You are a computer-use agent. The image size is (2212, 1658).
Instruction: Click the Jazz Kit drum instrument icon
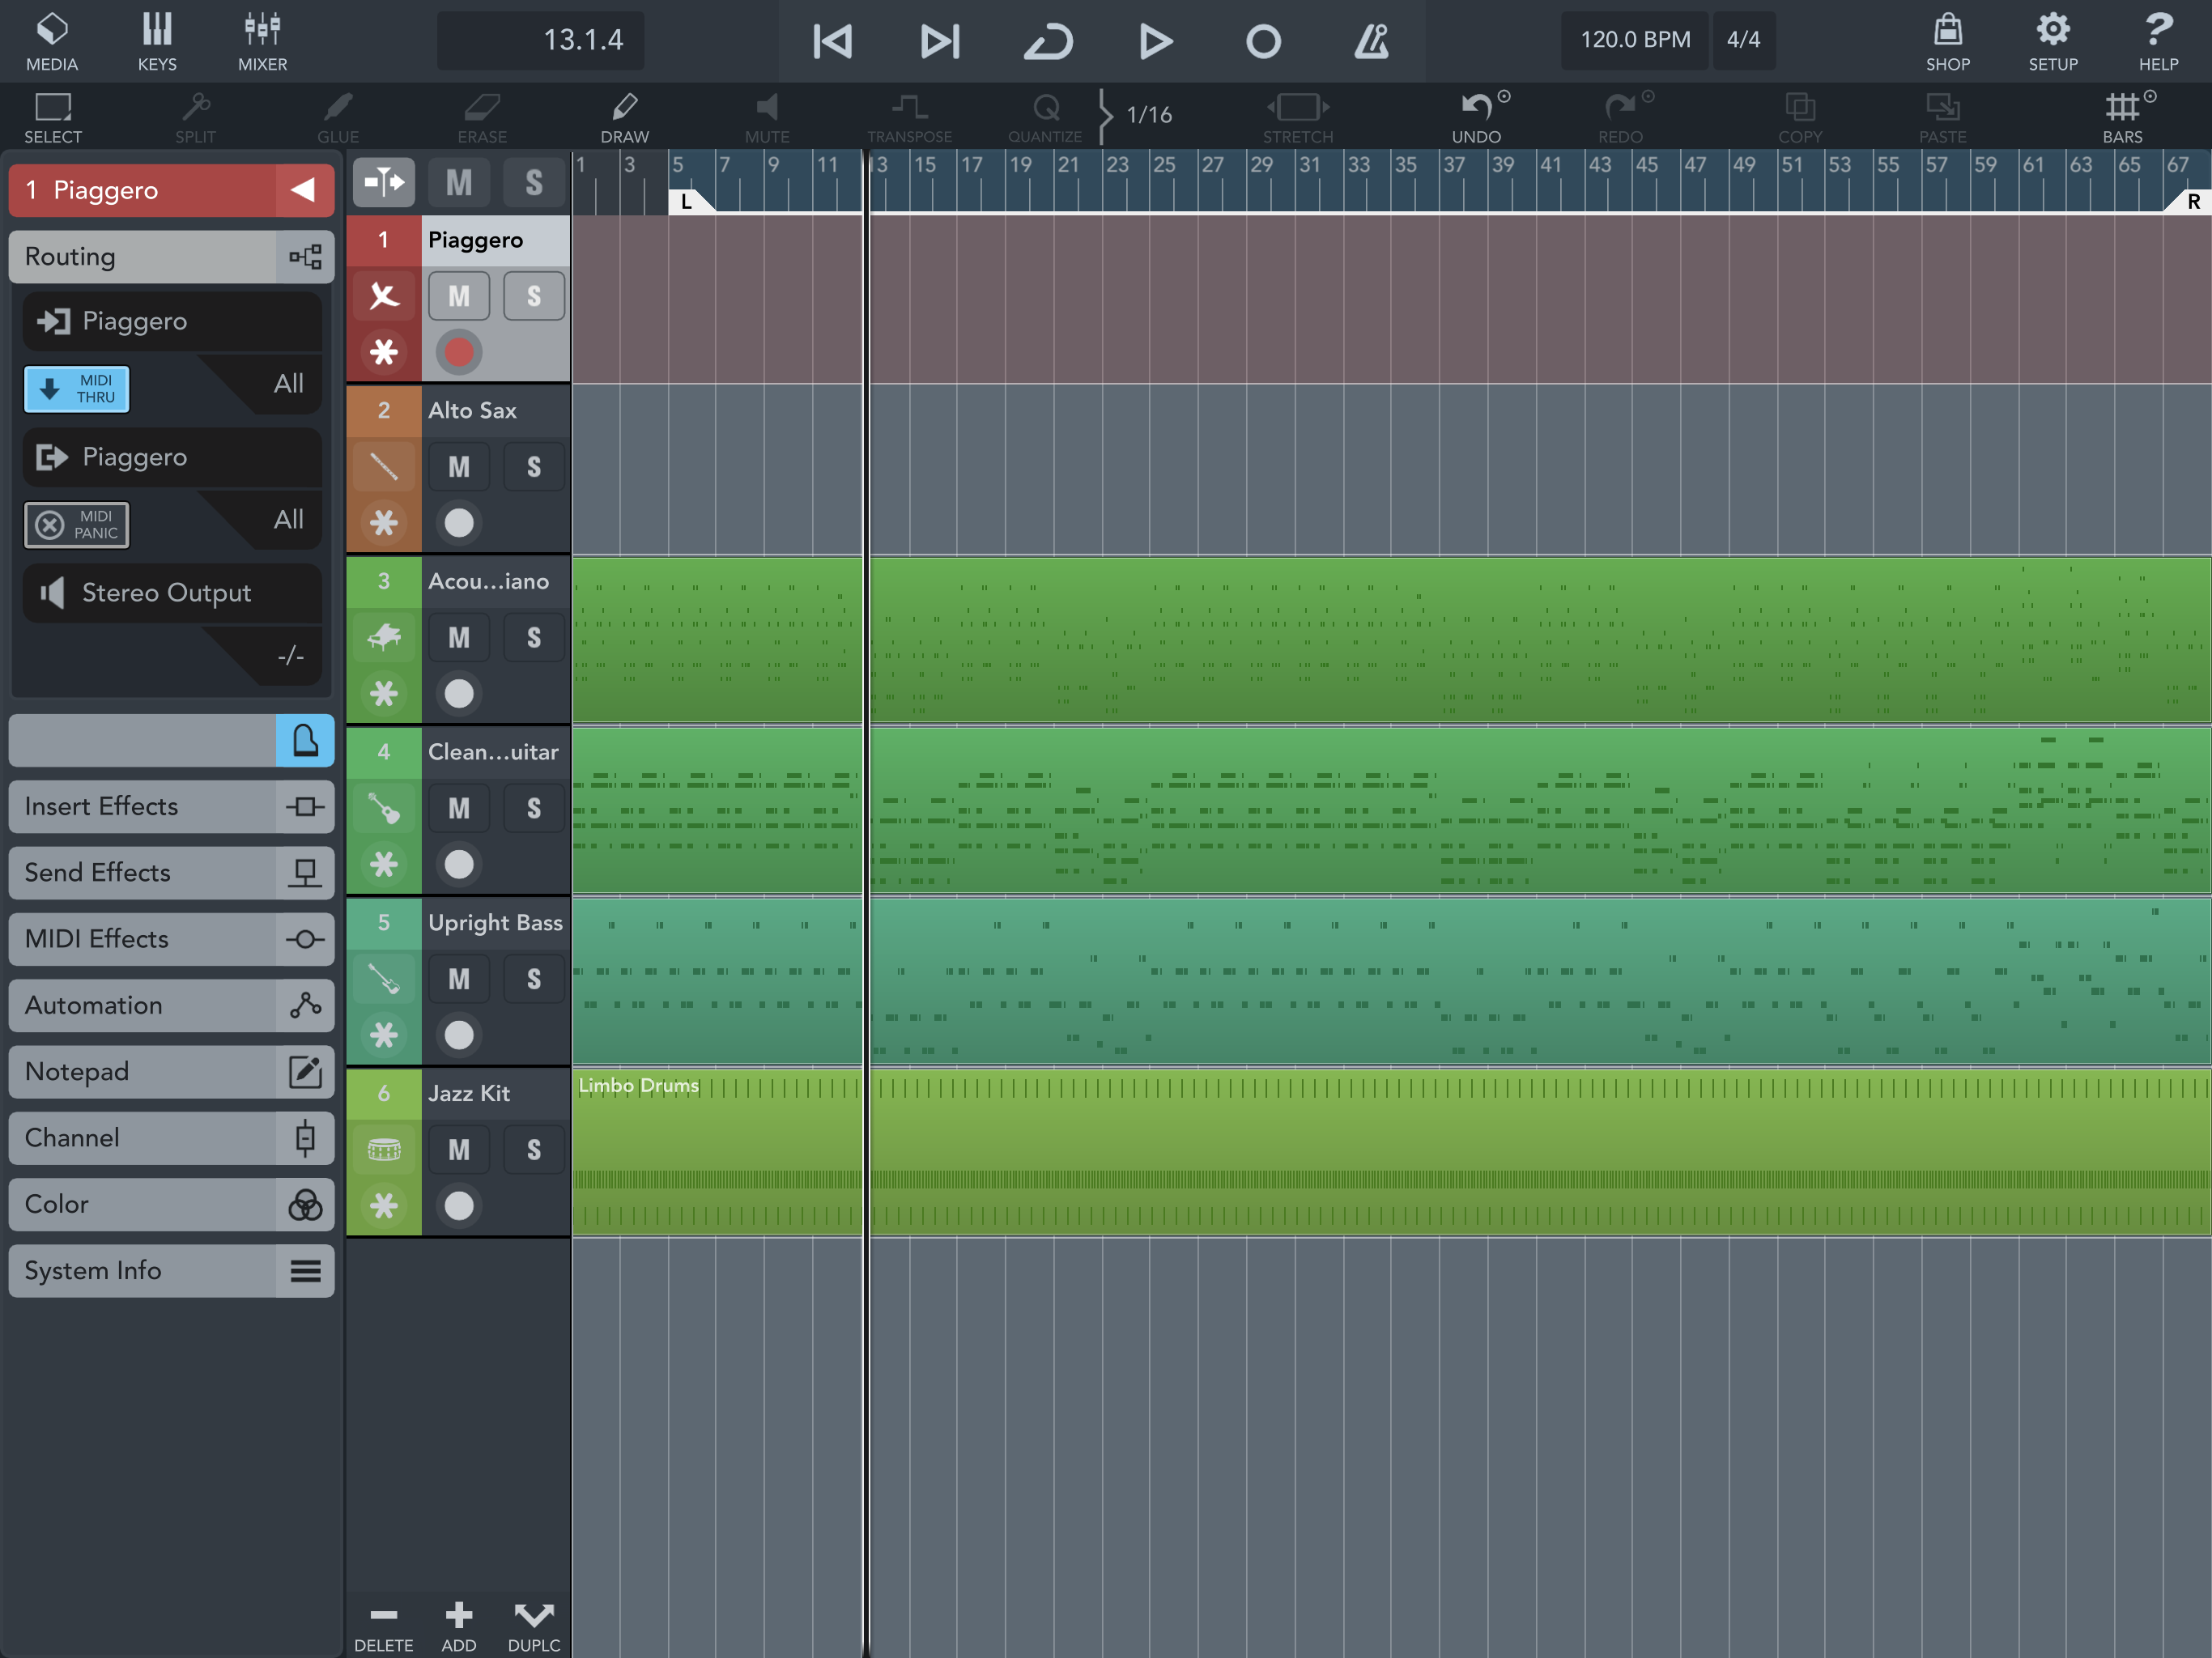(x=384, y=1149)
